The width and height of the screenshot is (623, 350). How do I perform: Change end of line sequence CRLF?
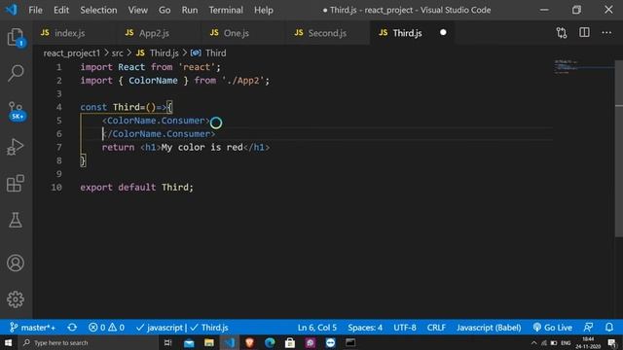tap(436, 328)
